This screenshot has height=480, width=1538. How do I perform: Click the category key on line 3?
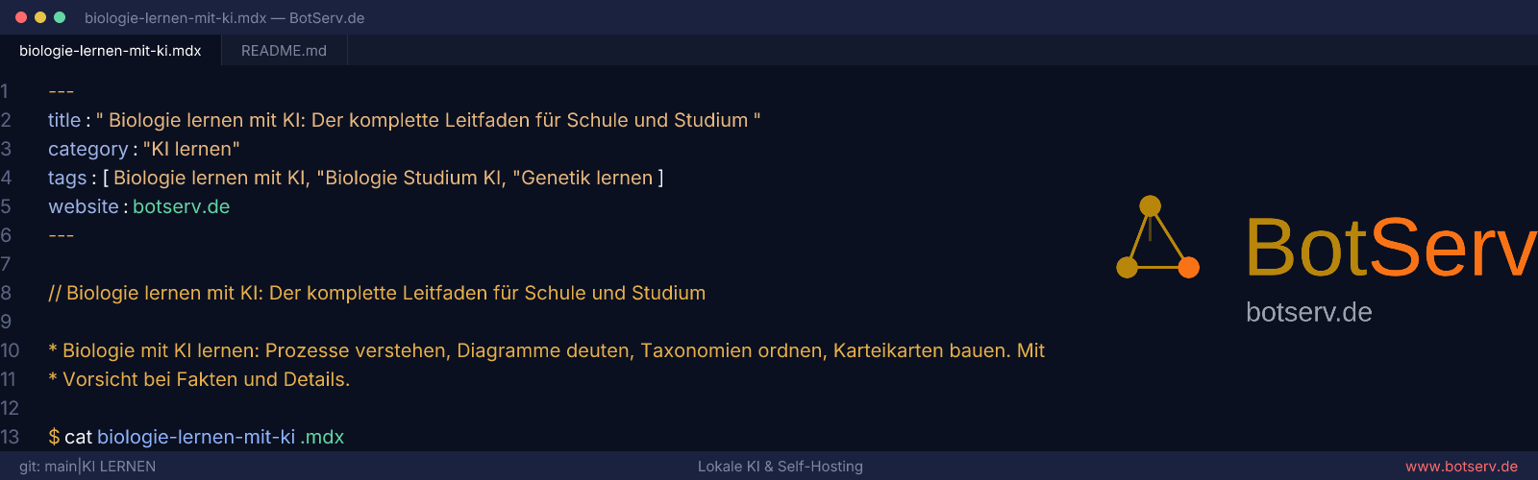87,149
